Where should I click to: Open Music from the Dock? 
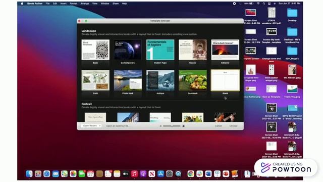point(134,174)
